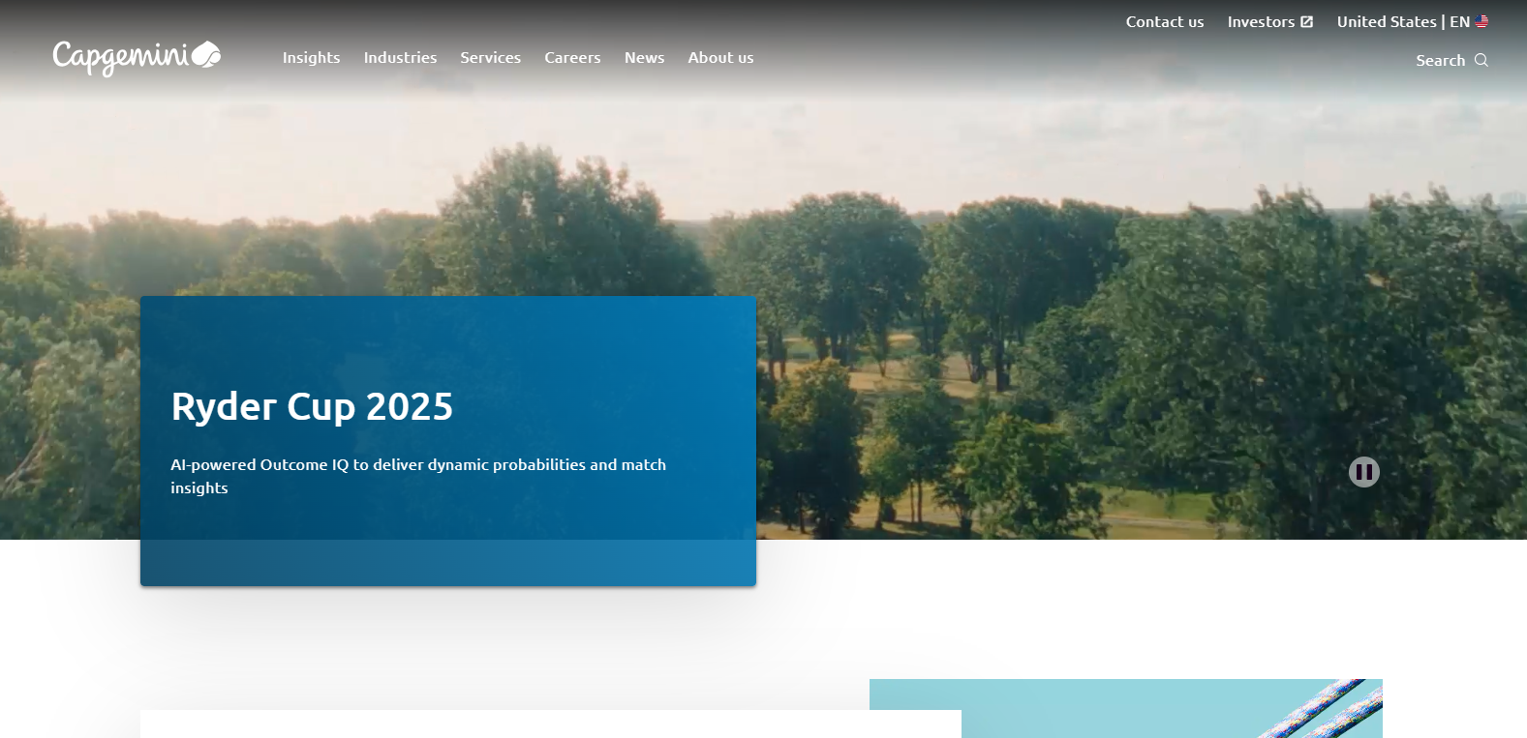
Task: Open the News menu
Action: (x=644, y=58)
